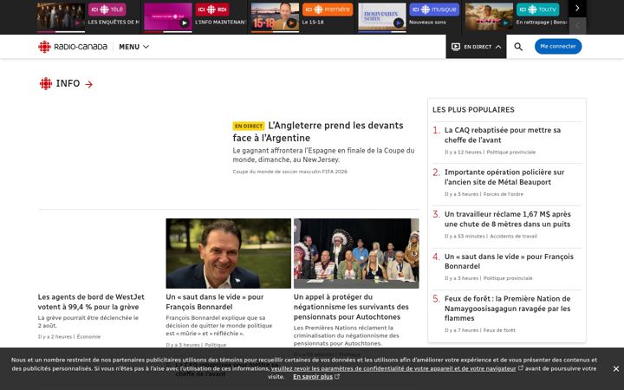Open négationnisme pensionnats headline
The image size is (624, 390).
pyautogui.click(x=351, y=307)
